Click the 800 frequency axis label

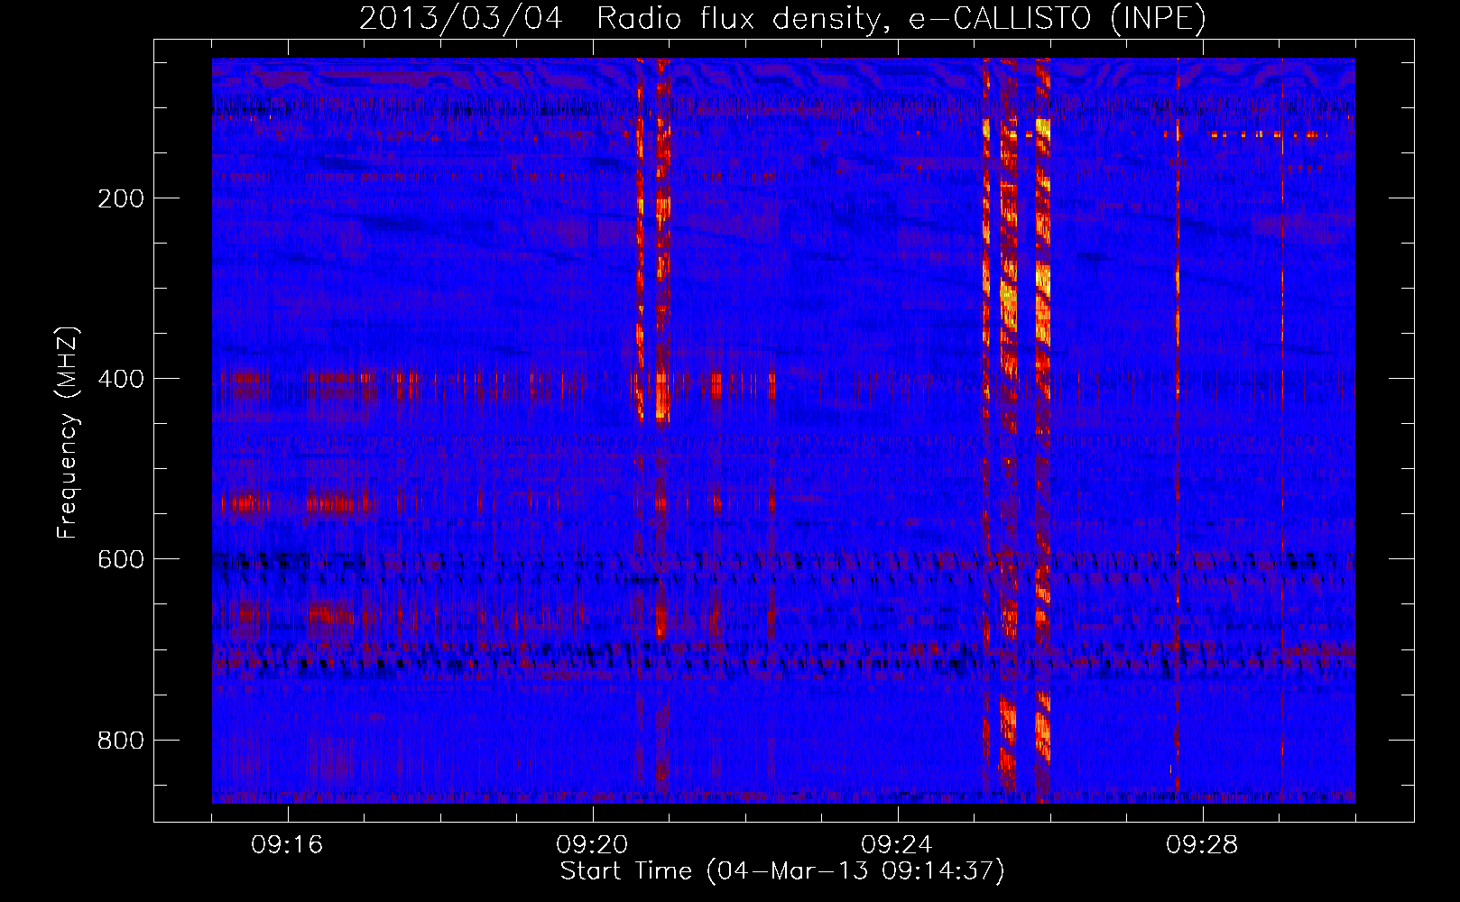click(x=120, y=741)
